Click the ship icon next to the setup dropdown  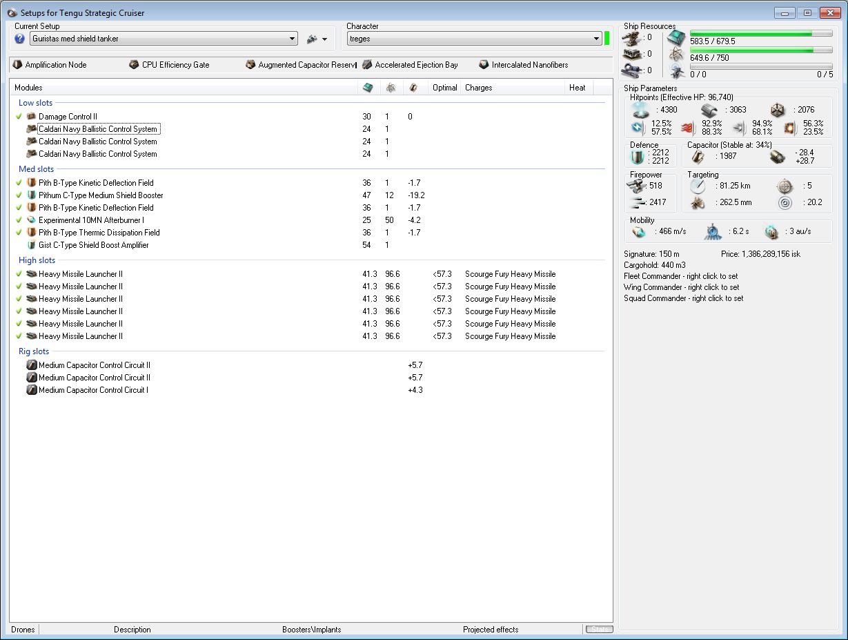[312, 39]
